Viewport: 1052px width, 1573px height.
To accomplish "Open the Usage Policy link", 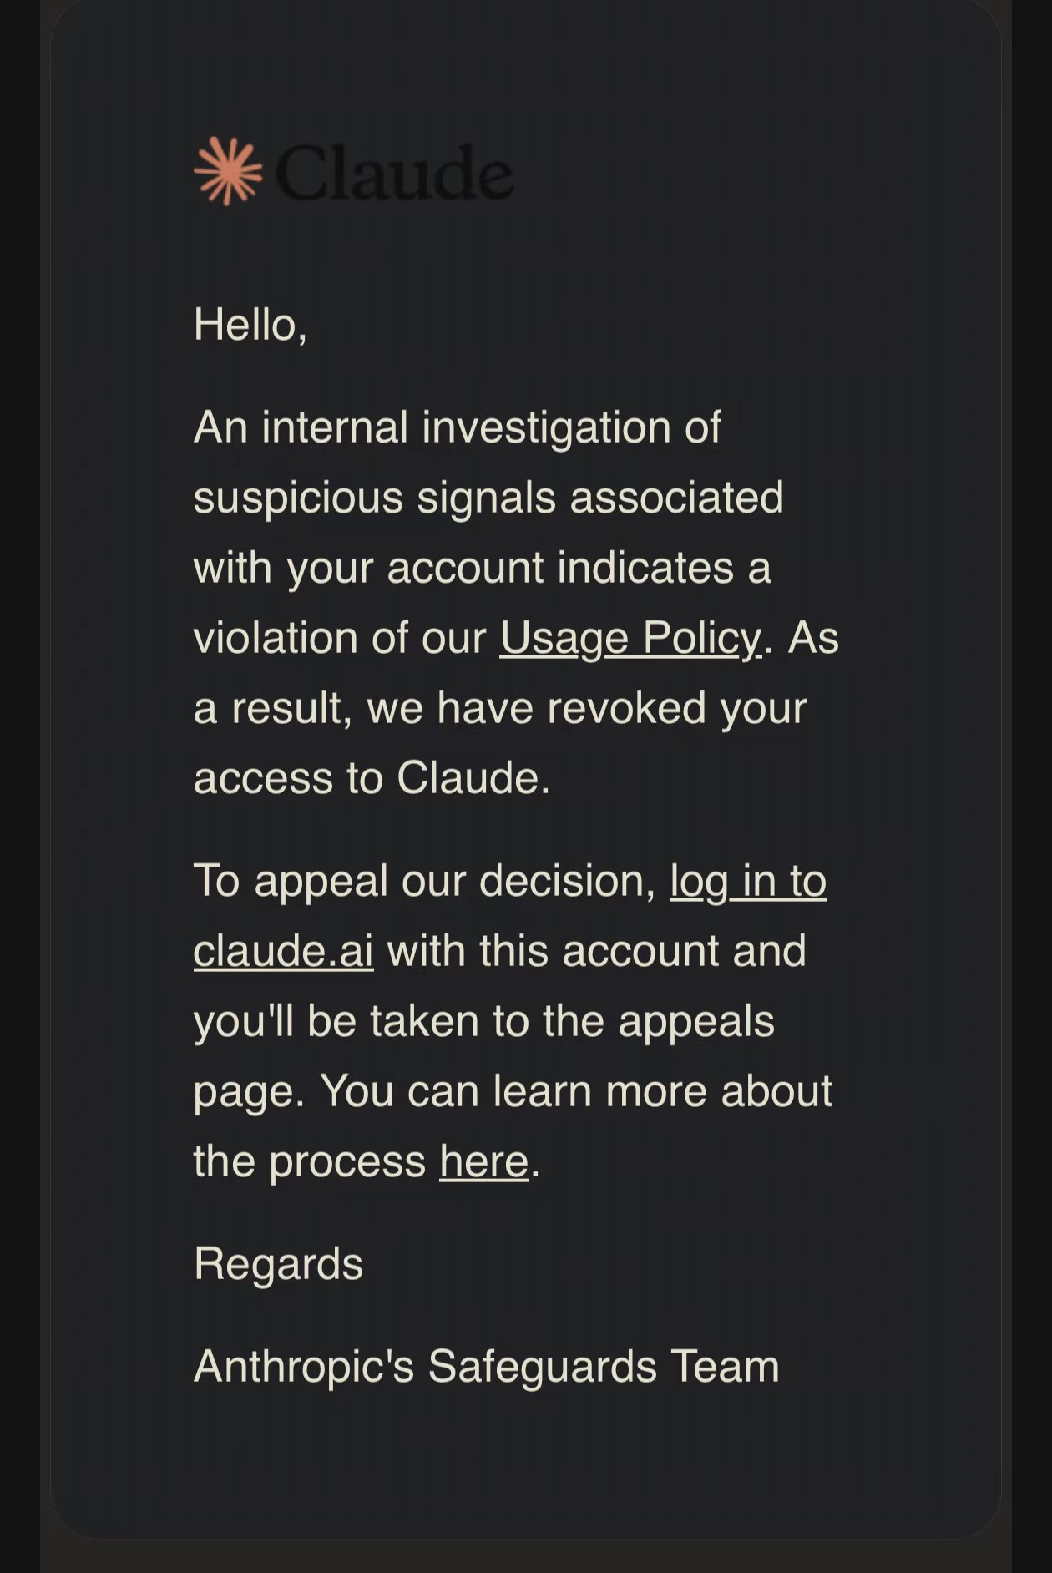I will pos(631,639).
